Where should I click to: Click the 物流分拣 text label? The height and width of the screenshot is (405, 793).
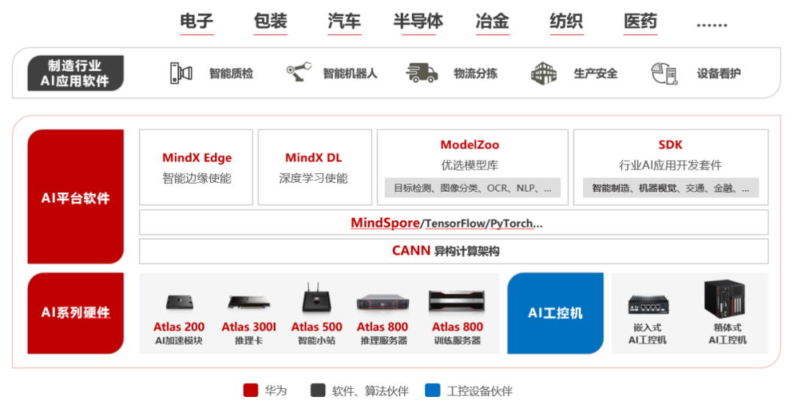click(475, 74)
